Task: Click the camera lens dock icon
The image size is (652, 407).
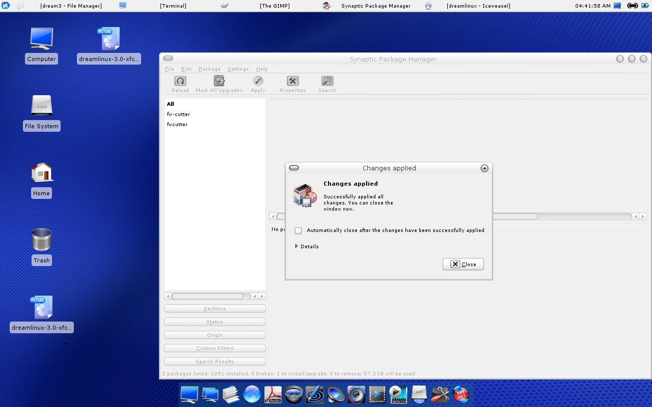Action: click(x=294, y=394)
